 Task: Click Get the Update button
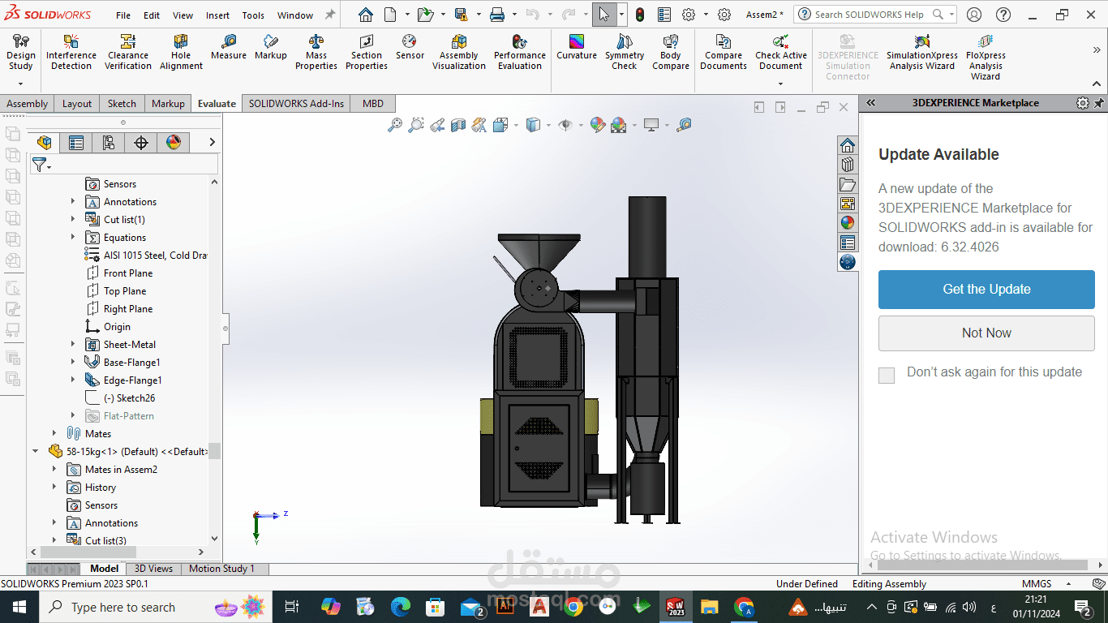986,290
